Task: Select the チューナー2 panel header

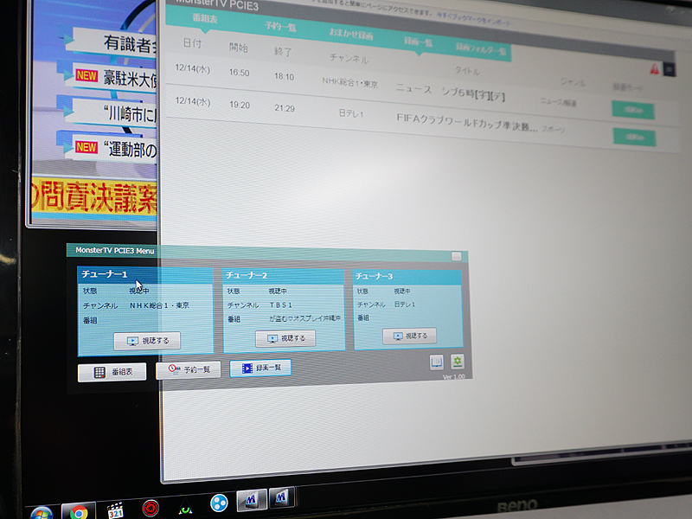Action: (284, 275)
